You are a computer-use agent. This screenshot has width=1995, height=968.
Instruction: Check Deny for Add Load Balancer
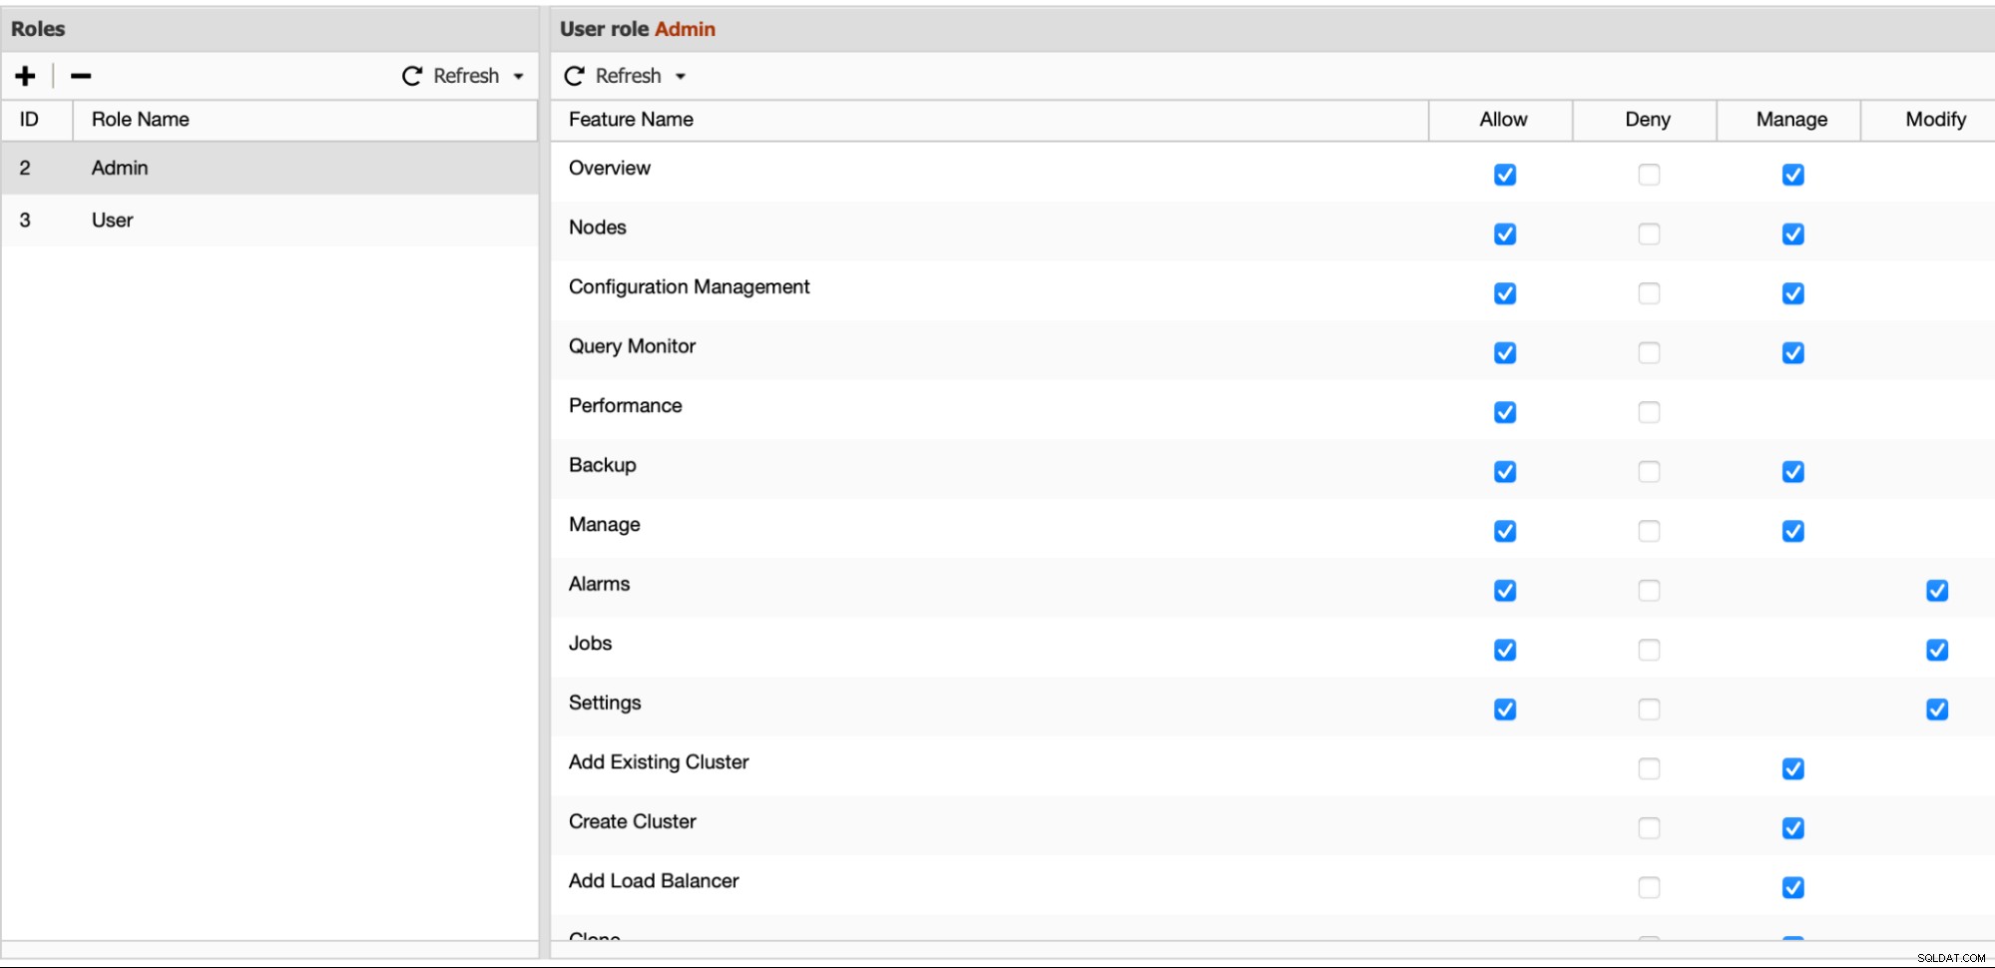pyautogui.click(x=1649, y=887)
